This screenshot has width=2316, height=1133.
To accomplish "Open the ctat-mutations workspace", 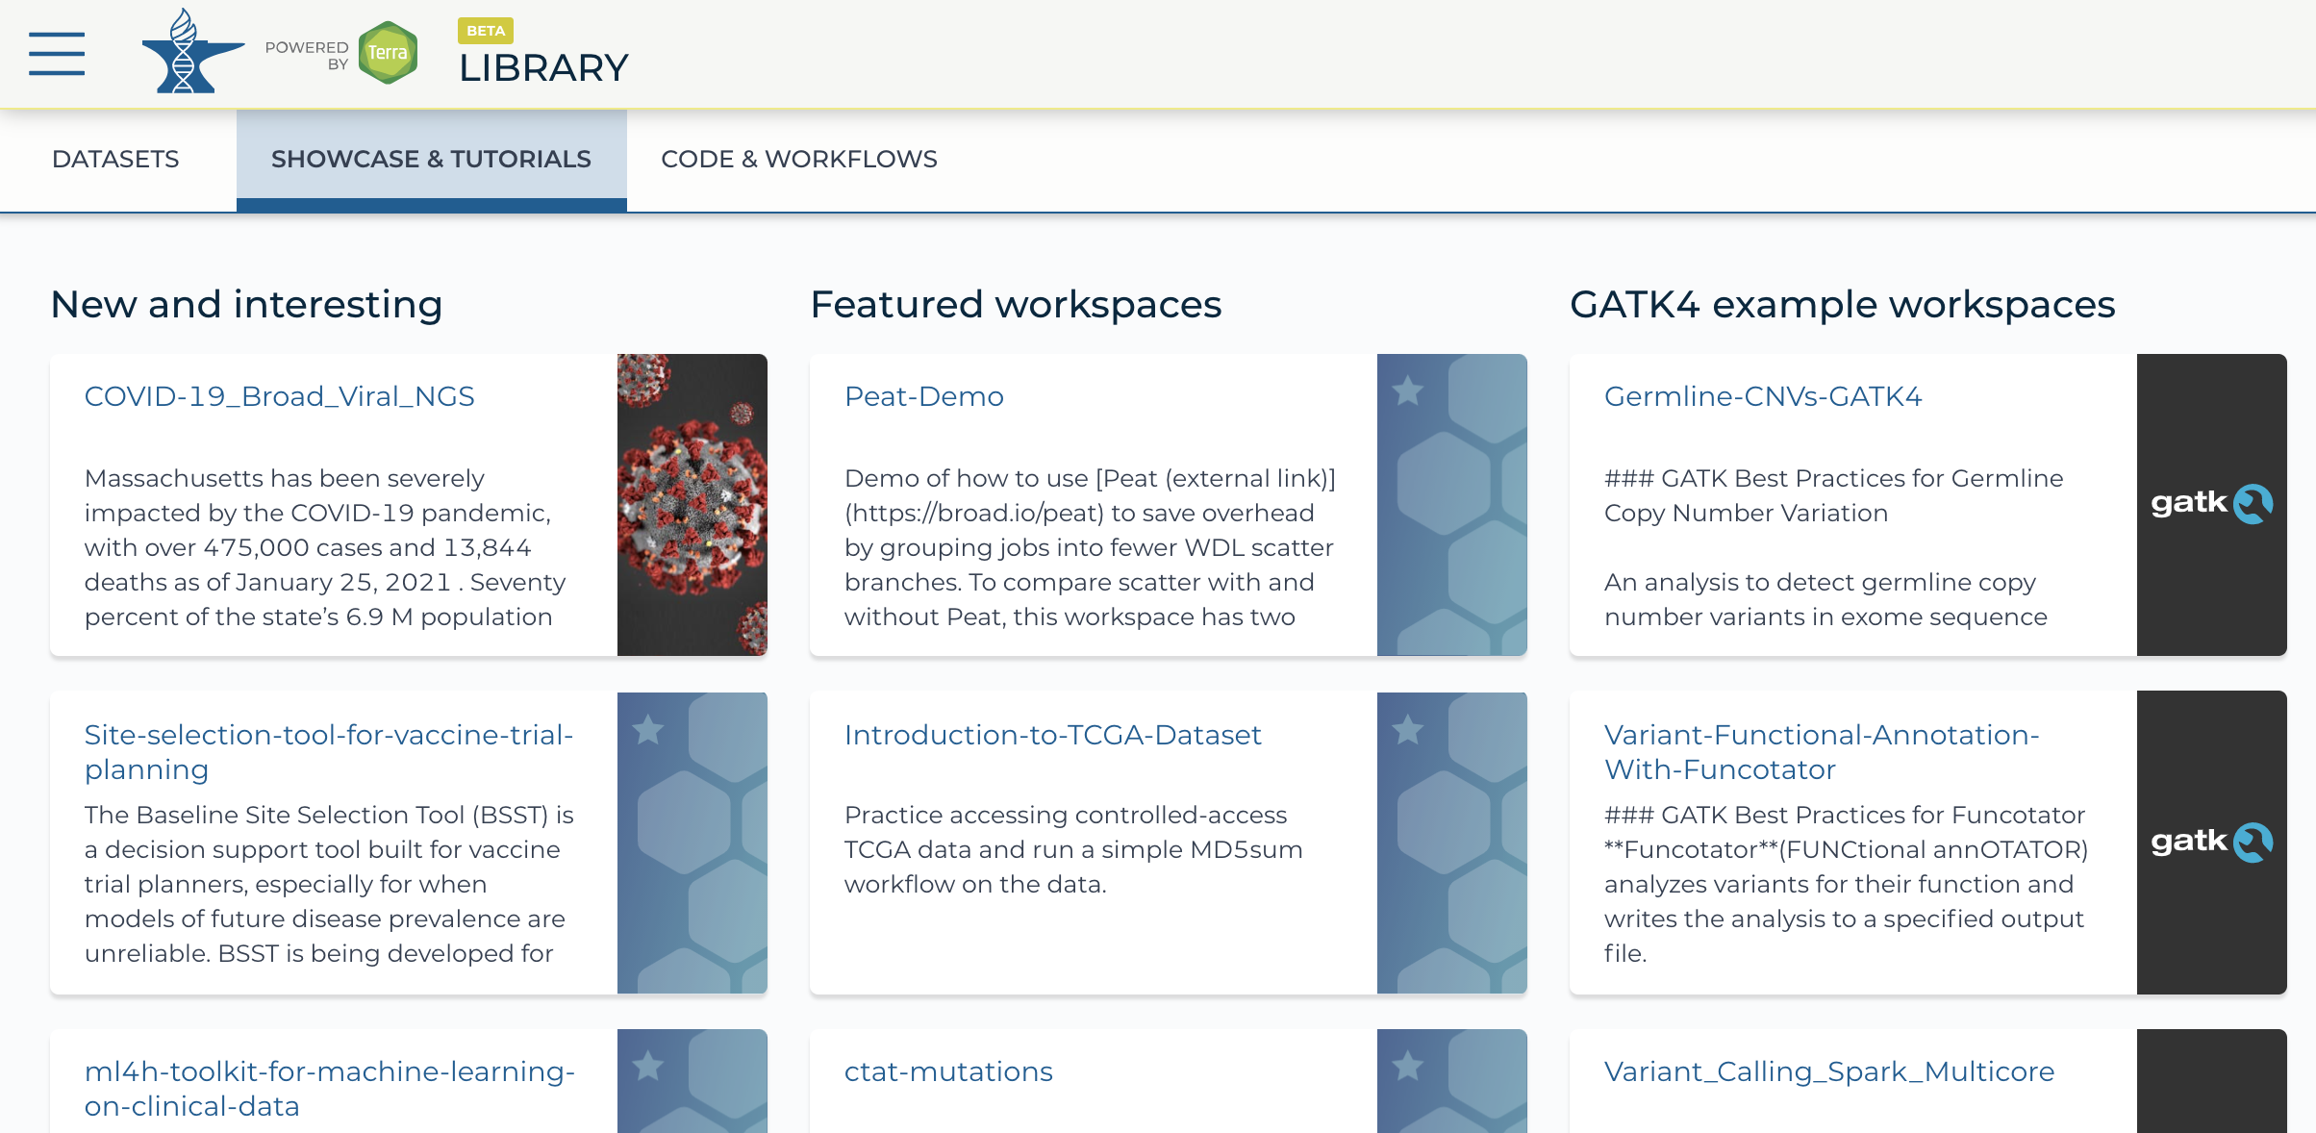I will coord(948,1071).
